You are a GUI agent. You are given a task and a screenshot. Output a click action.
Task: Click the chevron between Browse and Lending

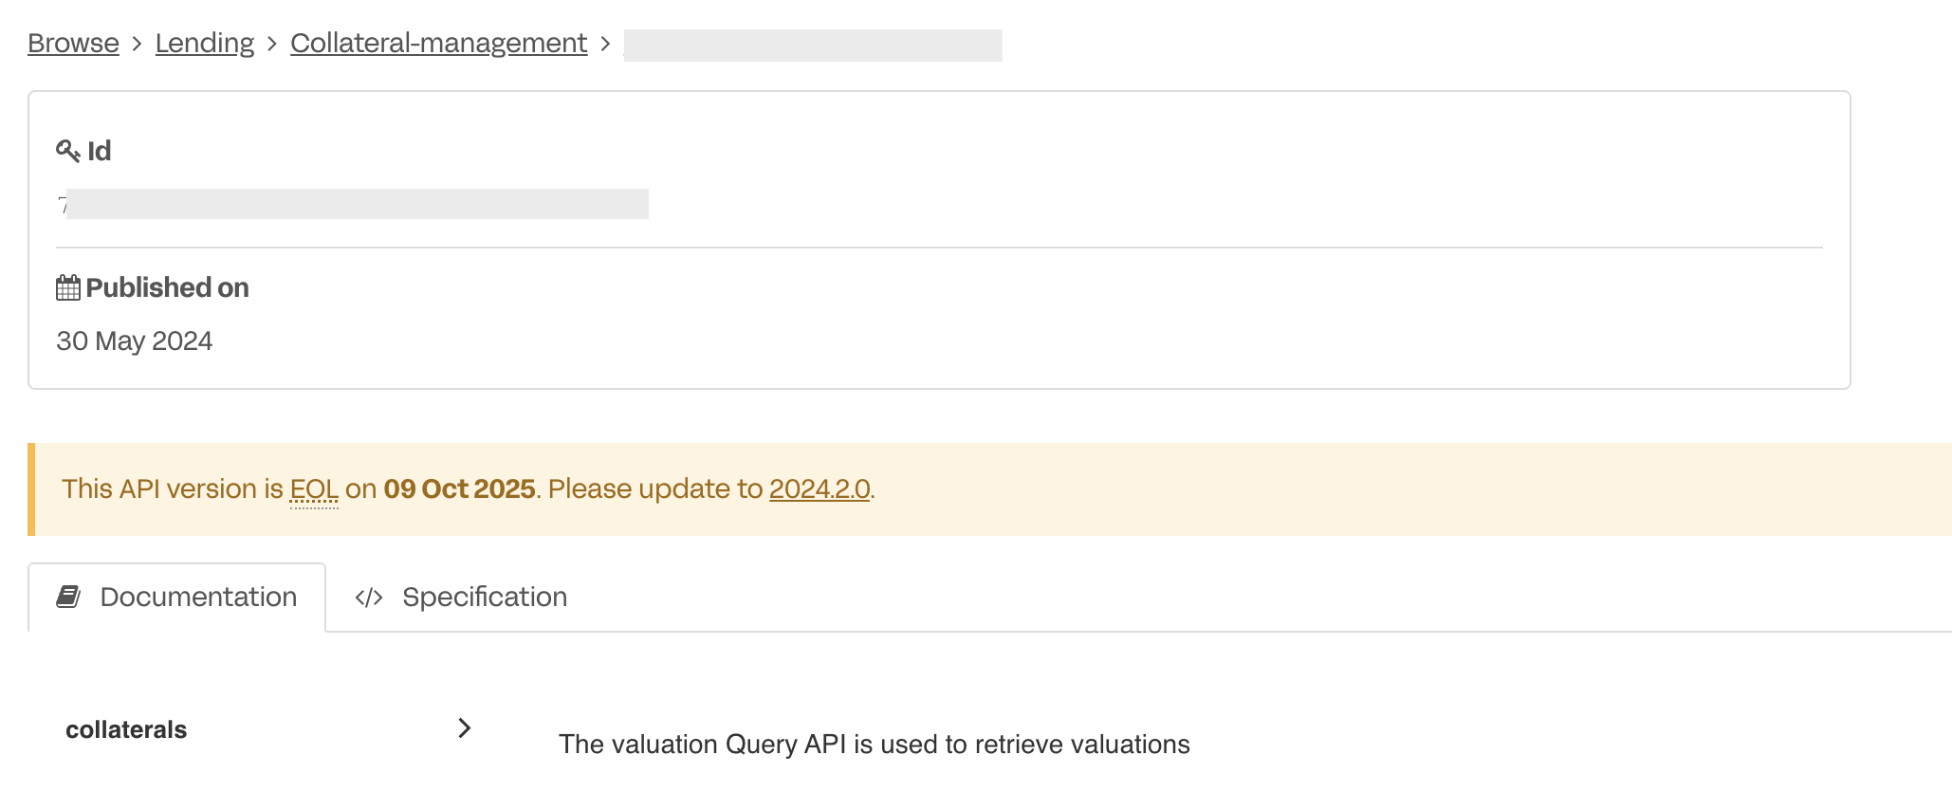point(137,44)
